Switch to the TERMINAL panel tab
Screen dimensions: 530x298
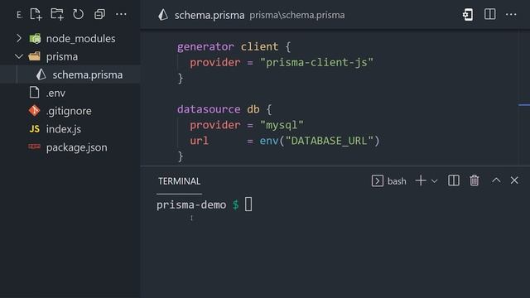click(179, 181)
